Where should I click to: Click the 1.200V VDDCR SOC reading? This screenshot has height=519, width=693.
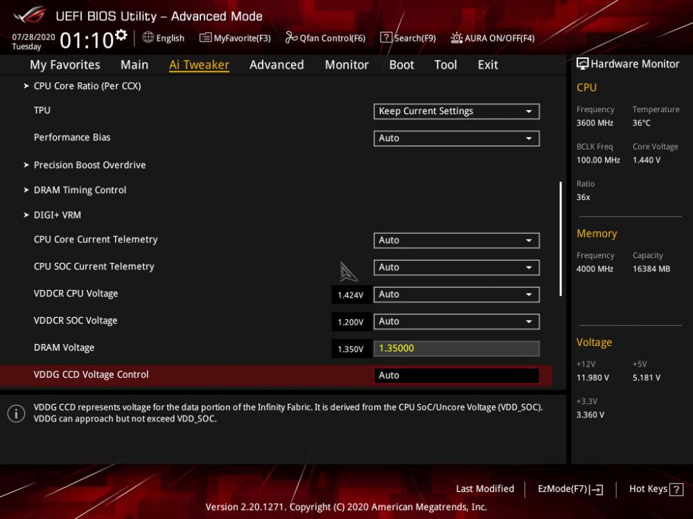coord(351,322)
